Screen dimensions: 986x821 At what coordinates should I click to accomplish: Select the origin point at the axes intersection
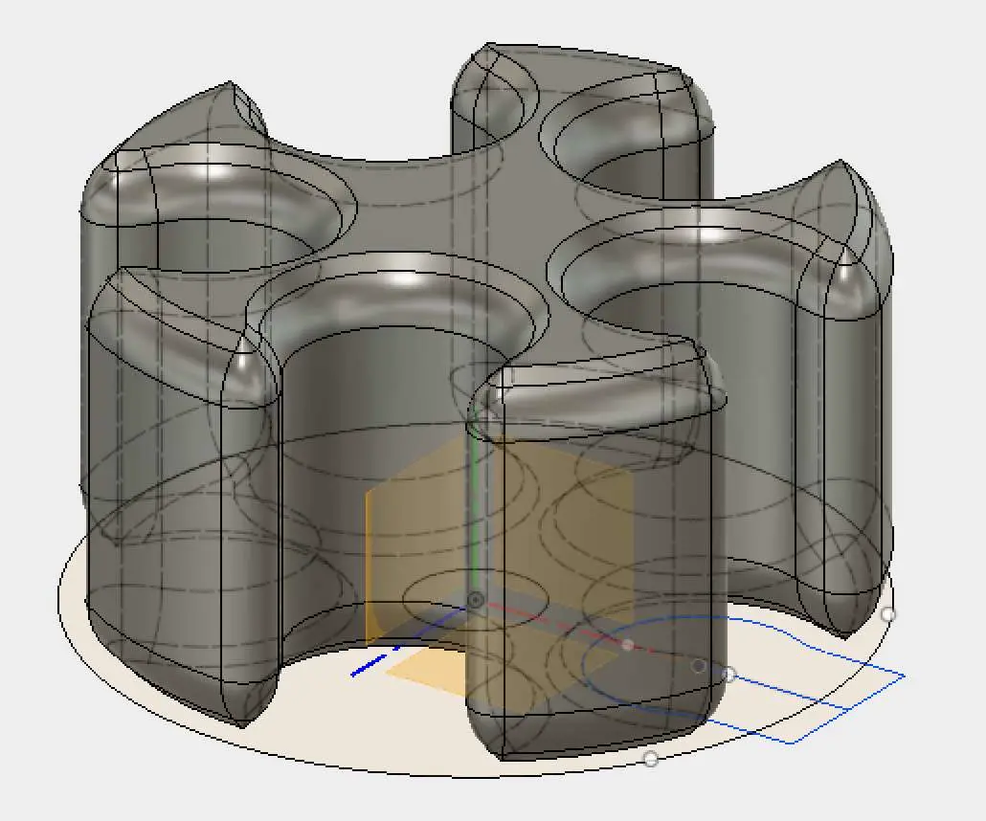[475, 600]
